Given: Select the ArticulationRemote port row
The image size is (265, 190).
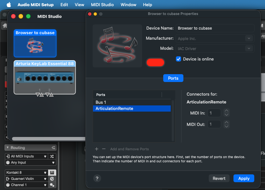Looking at the screenshot, I should click(x=132, y=109).
